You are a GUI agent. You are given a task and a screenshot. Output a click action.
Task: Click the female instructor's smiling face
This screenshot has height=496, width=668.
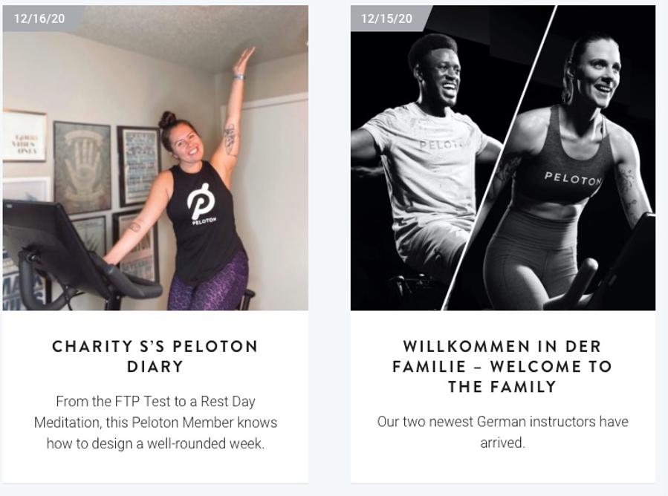click(596, 74)
